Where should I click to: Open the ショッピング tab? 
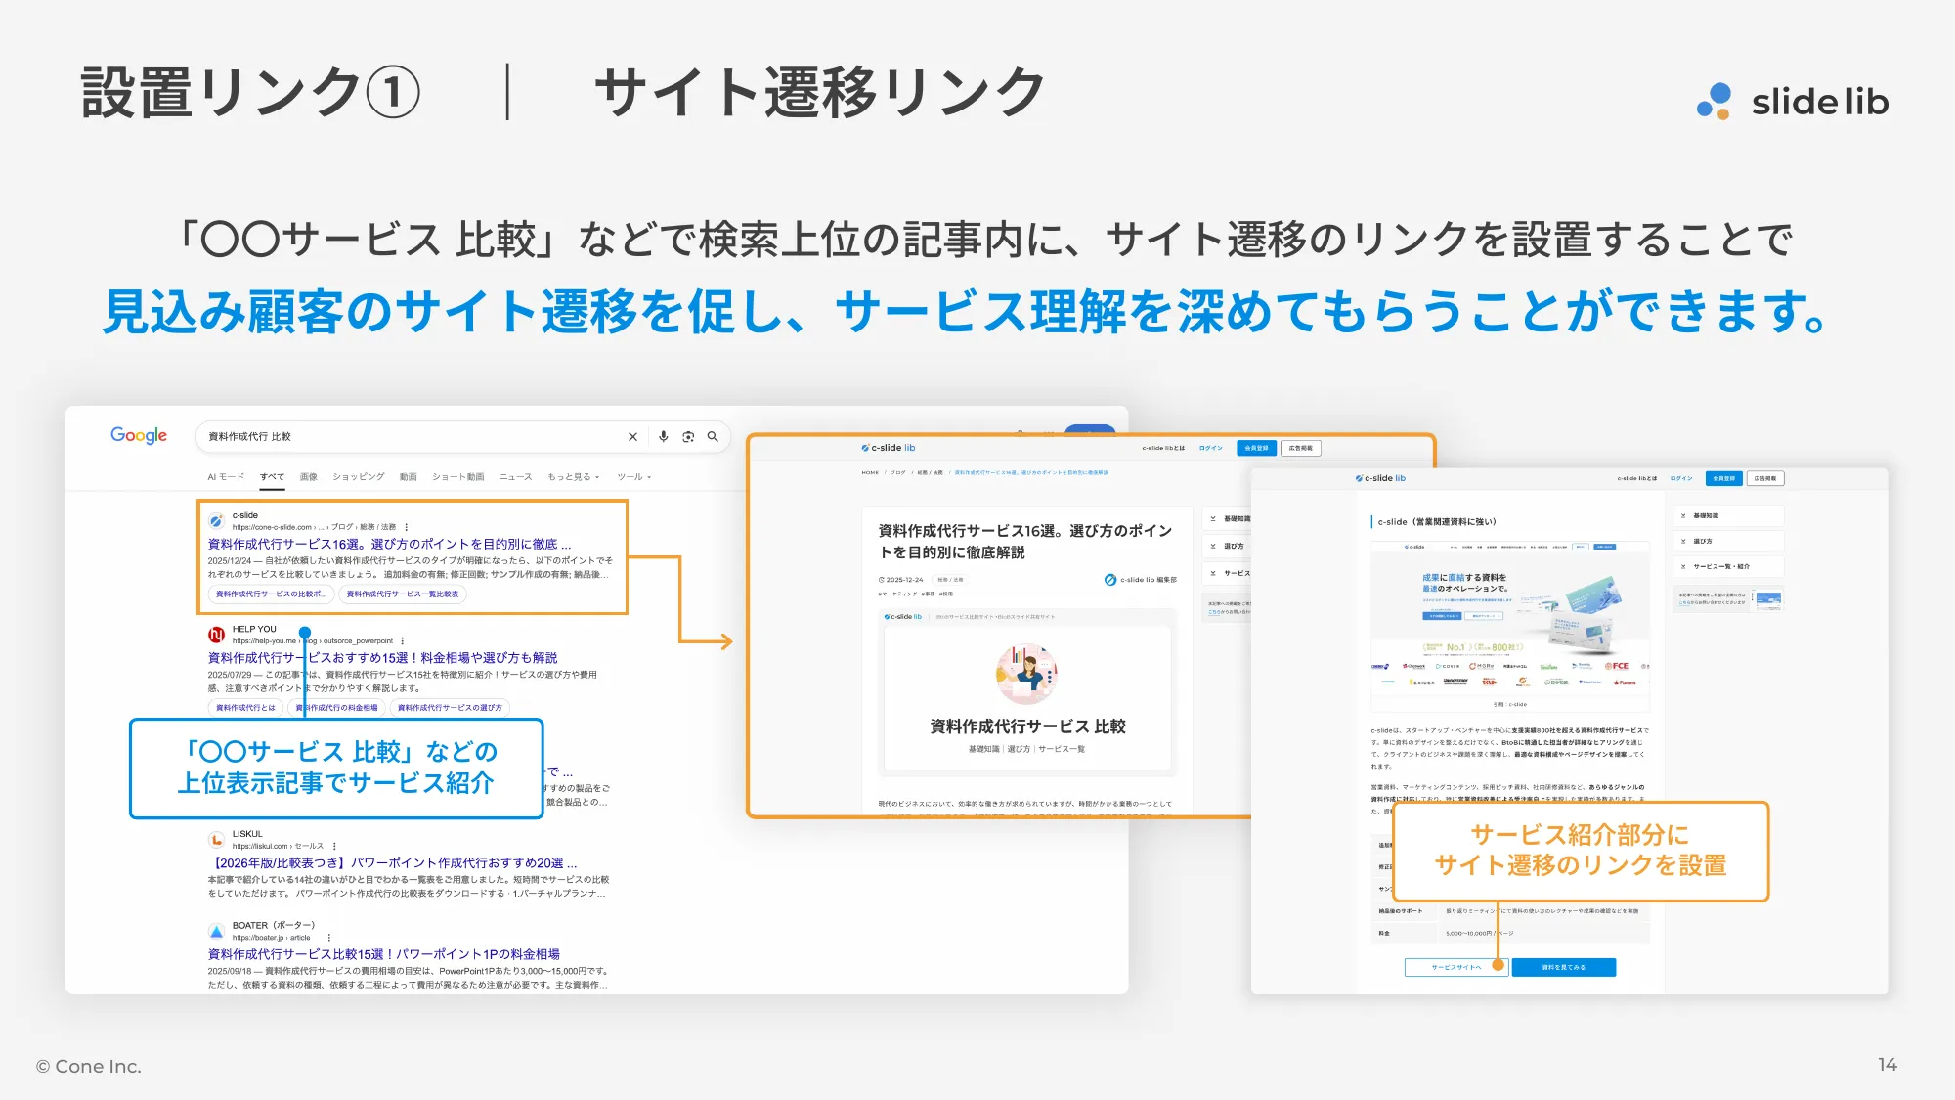coord(358,477)
